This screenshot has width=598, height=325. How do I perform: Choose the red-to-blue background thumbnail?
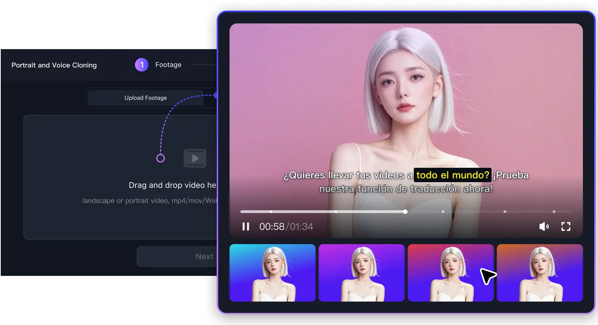point(450,273)
